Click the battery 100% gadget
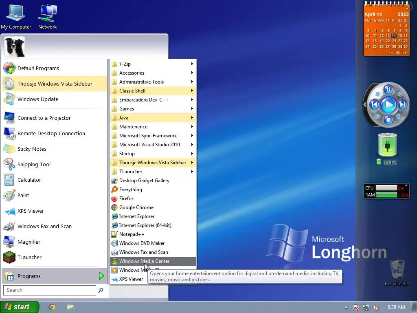417x313 pixels. [387, 148]
